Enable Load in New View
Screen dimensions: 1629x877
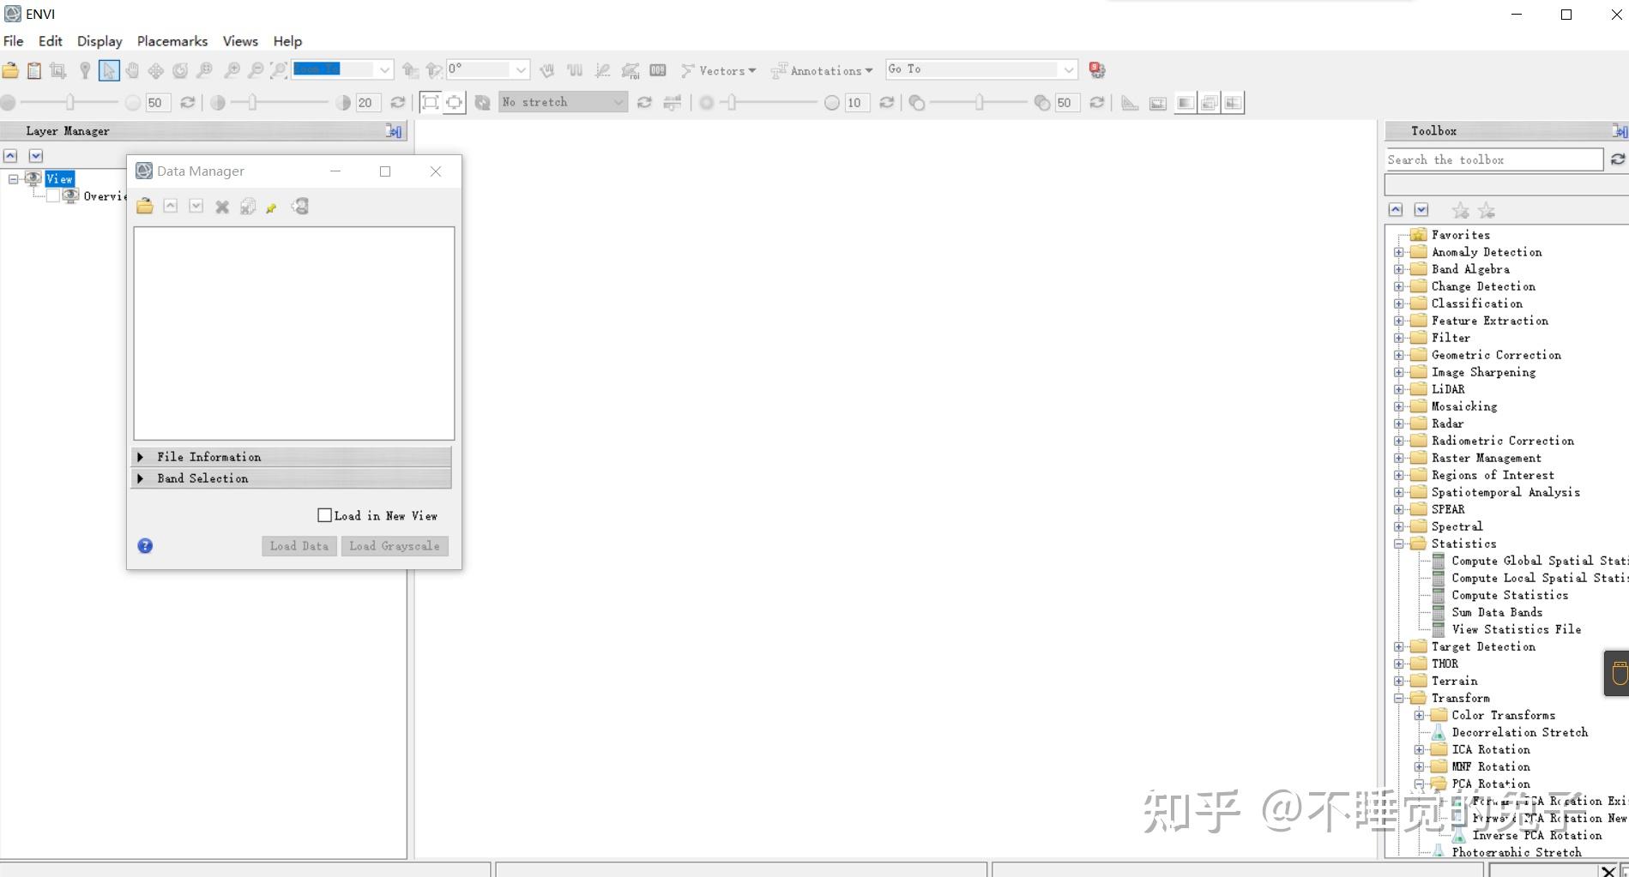click(325, 515)
